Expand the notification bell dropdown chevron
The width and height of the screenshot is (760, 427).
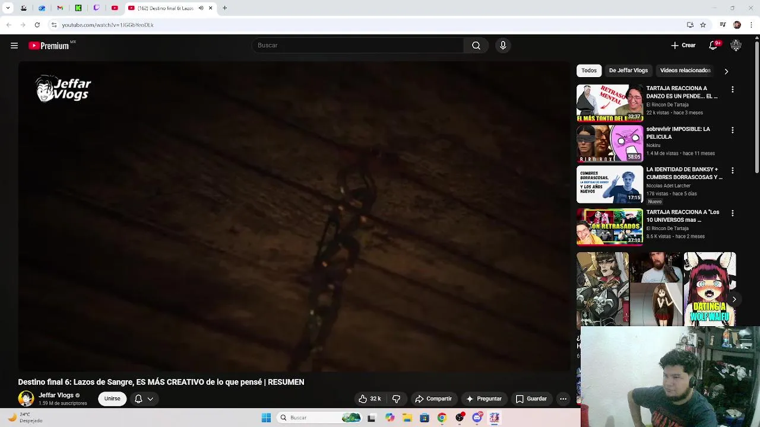point(150,399)
